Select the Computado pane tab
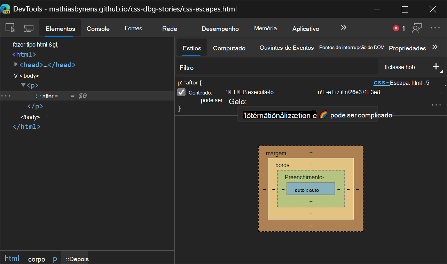The width and height of the screenshot is (447, 264). click(x=229, y=48)
